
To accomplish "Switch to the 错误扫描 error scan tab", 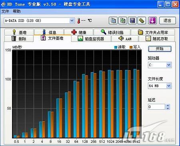I will click(112, 32).
